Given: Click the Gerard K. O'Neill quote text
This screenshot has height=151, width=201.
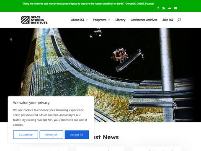Looking at the screenshot, I should coord(88,4).
